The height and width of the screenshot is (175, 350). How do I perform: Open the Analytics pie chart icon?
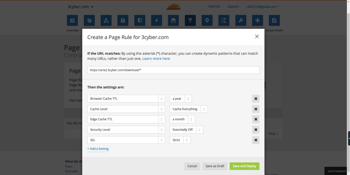[89, 21]
